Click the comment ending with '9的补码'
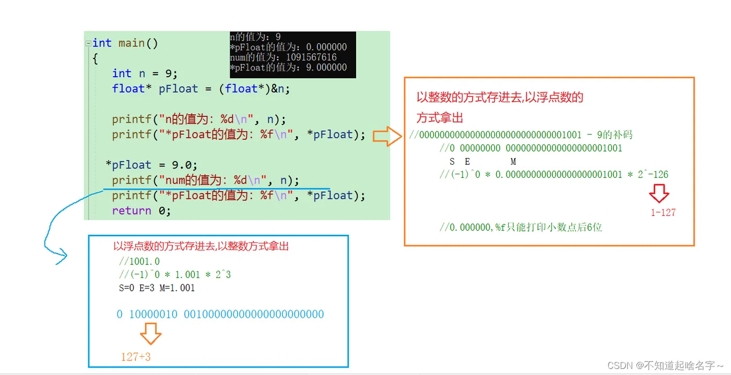Image resolution: width=731 pixels, height=375 pixels. click(521, 135)
